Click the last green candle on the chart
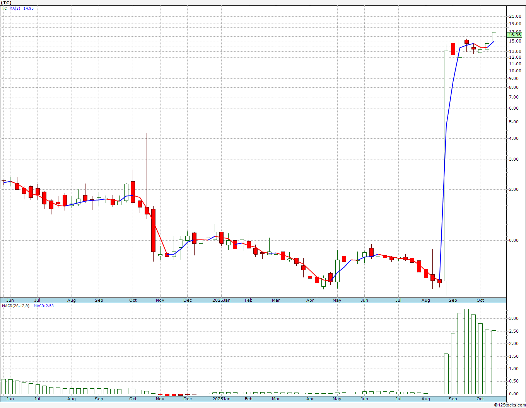The image size is (526, 408). pos(494,37)
